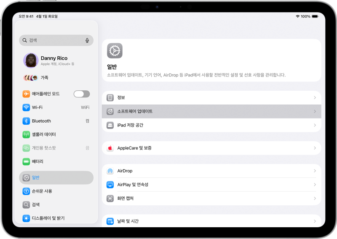The height and width of the screenshot is (239, 337).
Task: Tap the microphone dictation icon in search
Action: click(x=87, y=40)
